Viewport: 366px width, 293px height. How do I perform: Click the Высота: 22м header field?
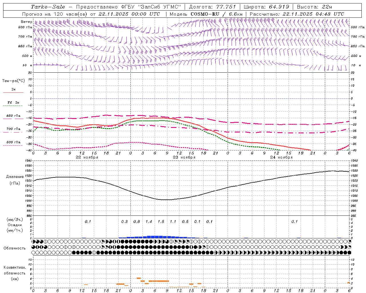pos(314,7)
